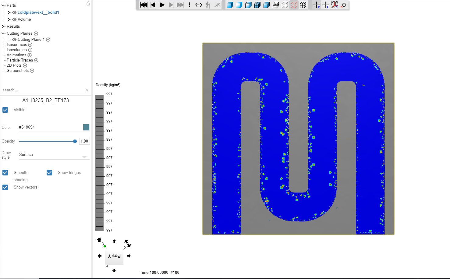Add a new Cutting Plane
The height and width of the screenshot is (279, 450).
coord(36,34)
